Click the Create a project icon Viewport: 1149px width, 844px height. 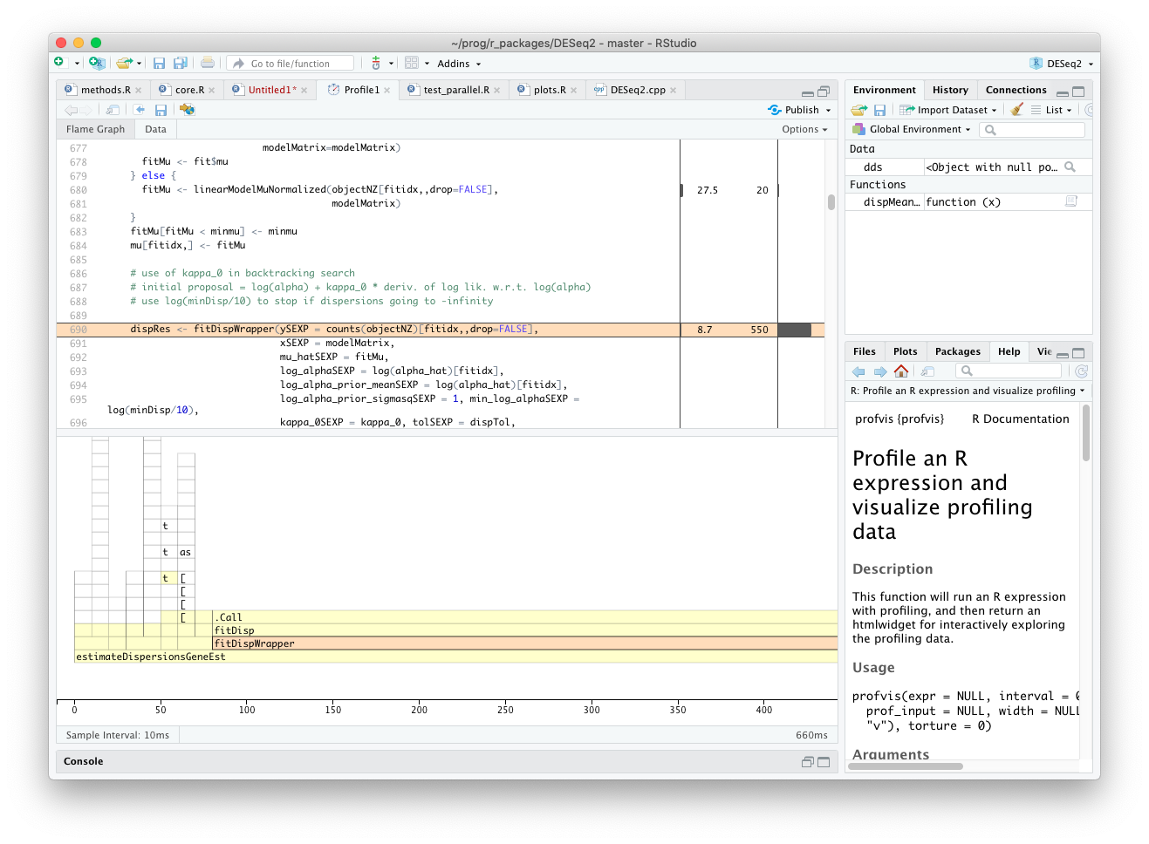pos(97,63)
